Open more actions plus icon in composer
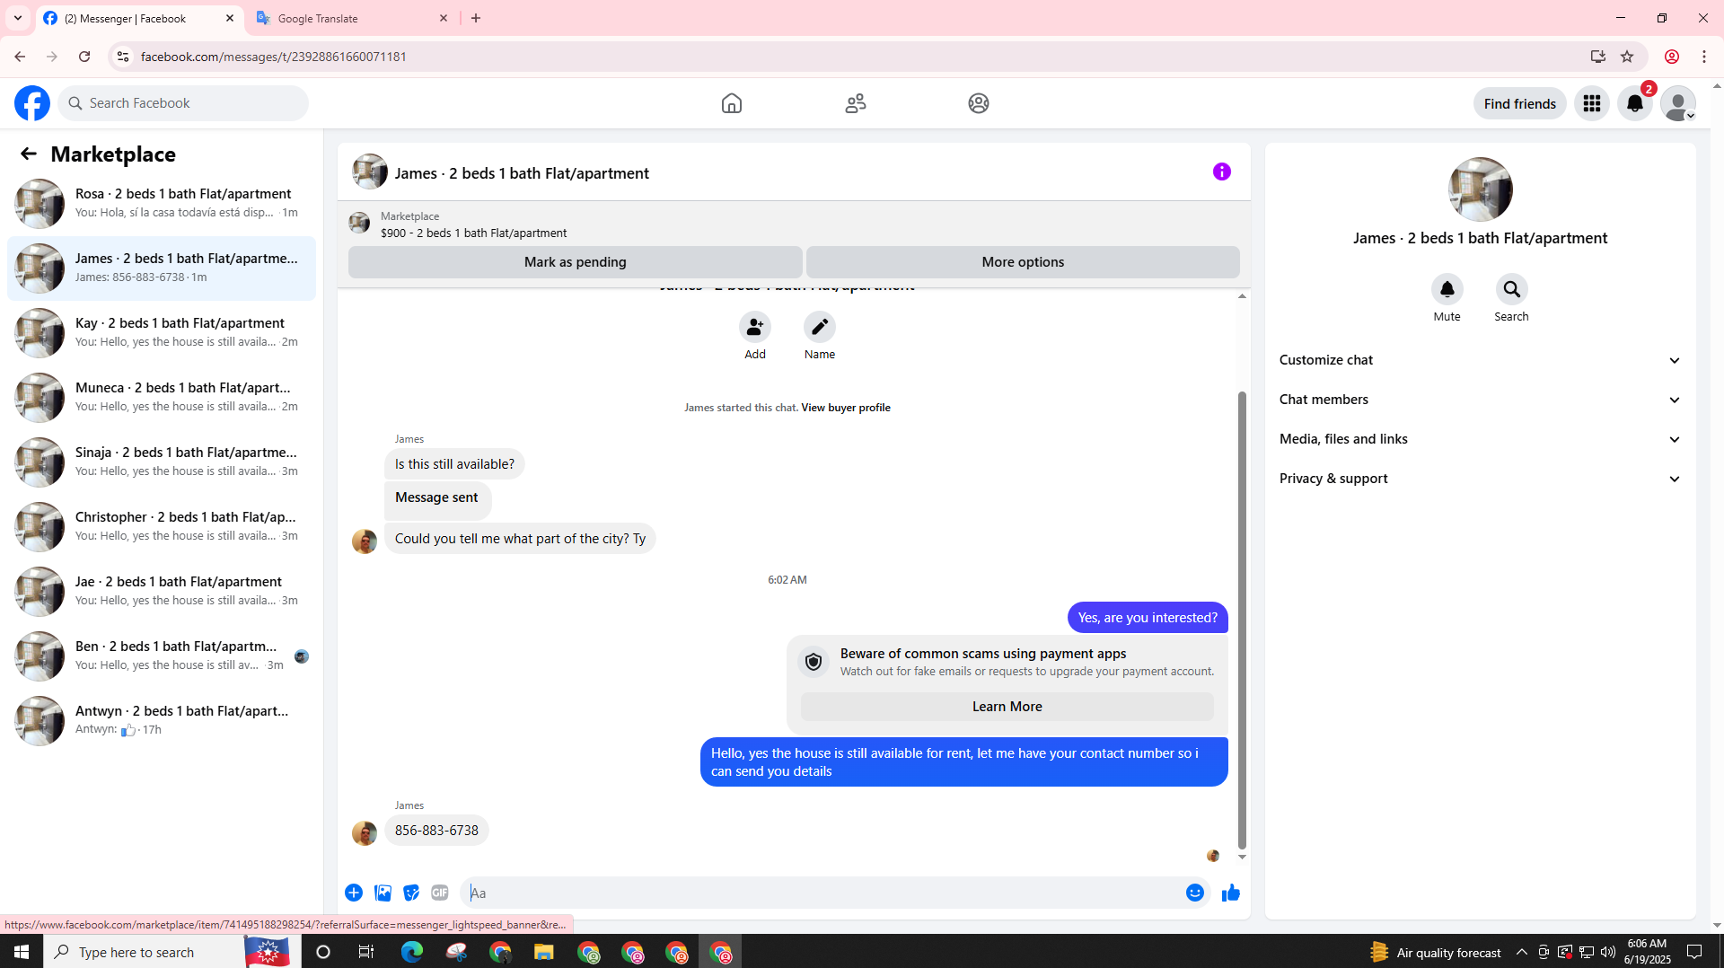The height and width of the screenshot is (968, 1724). tap(354, 893)
